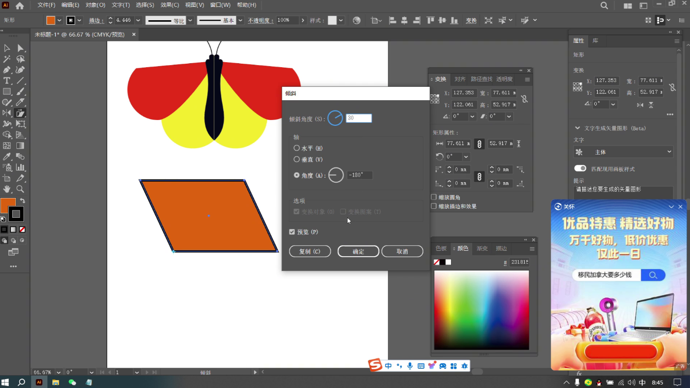The image size is (690, 388).
Task: Open 文件(F) menu
Action: (x=46, y=5)
